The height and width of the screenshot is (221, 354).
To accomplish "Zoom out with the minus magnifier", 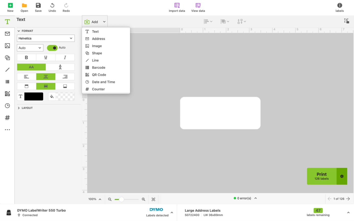I will click(x=110, y=199).
